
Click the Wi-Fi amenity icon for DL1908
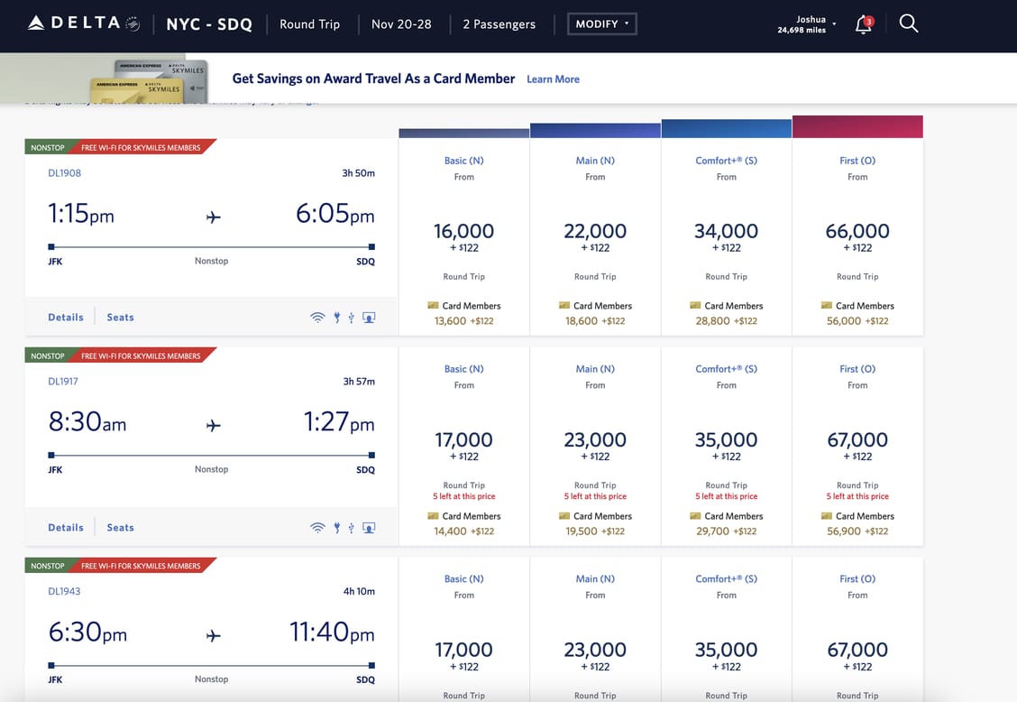tap(317, 318)
